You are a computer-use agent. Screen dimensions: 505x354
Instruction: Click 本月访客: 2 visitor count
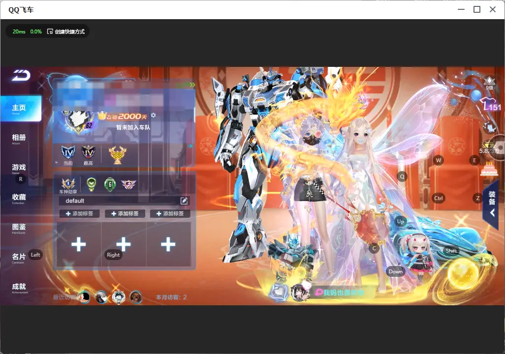click(171, 297)
